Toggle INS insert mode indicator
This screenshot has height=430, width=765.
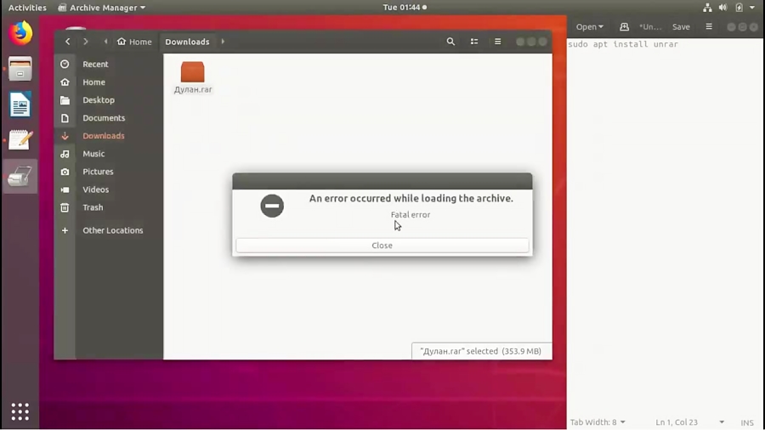(747, 422)
